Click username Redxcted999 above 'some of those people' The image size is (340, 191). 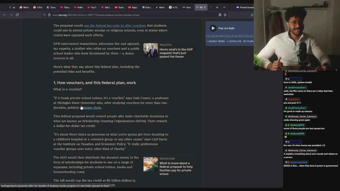tap(297, 125)
